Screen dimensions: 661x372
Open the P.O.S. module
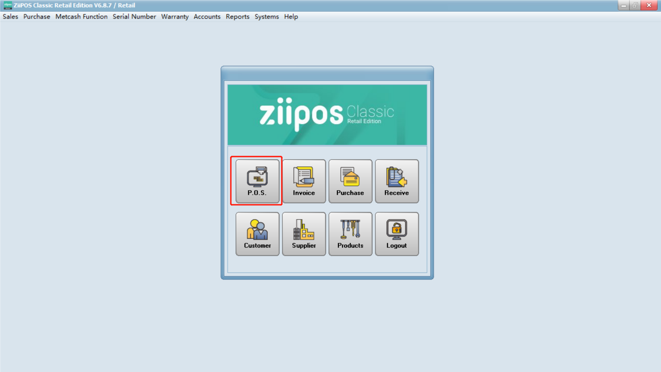pos(257,182)
